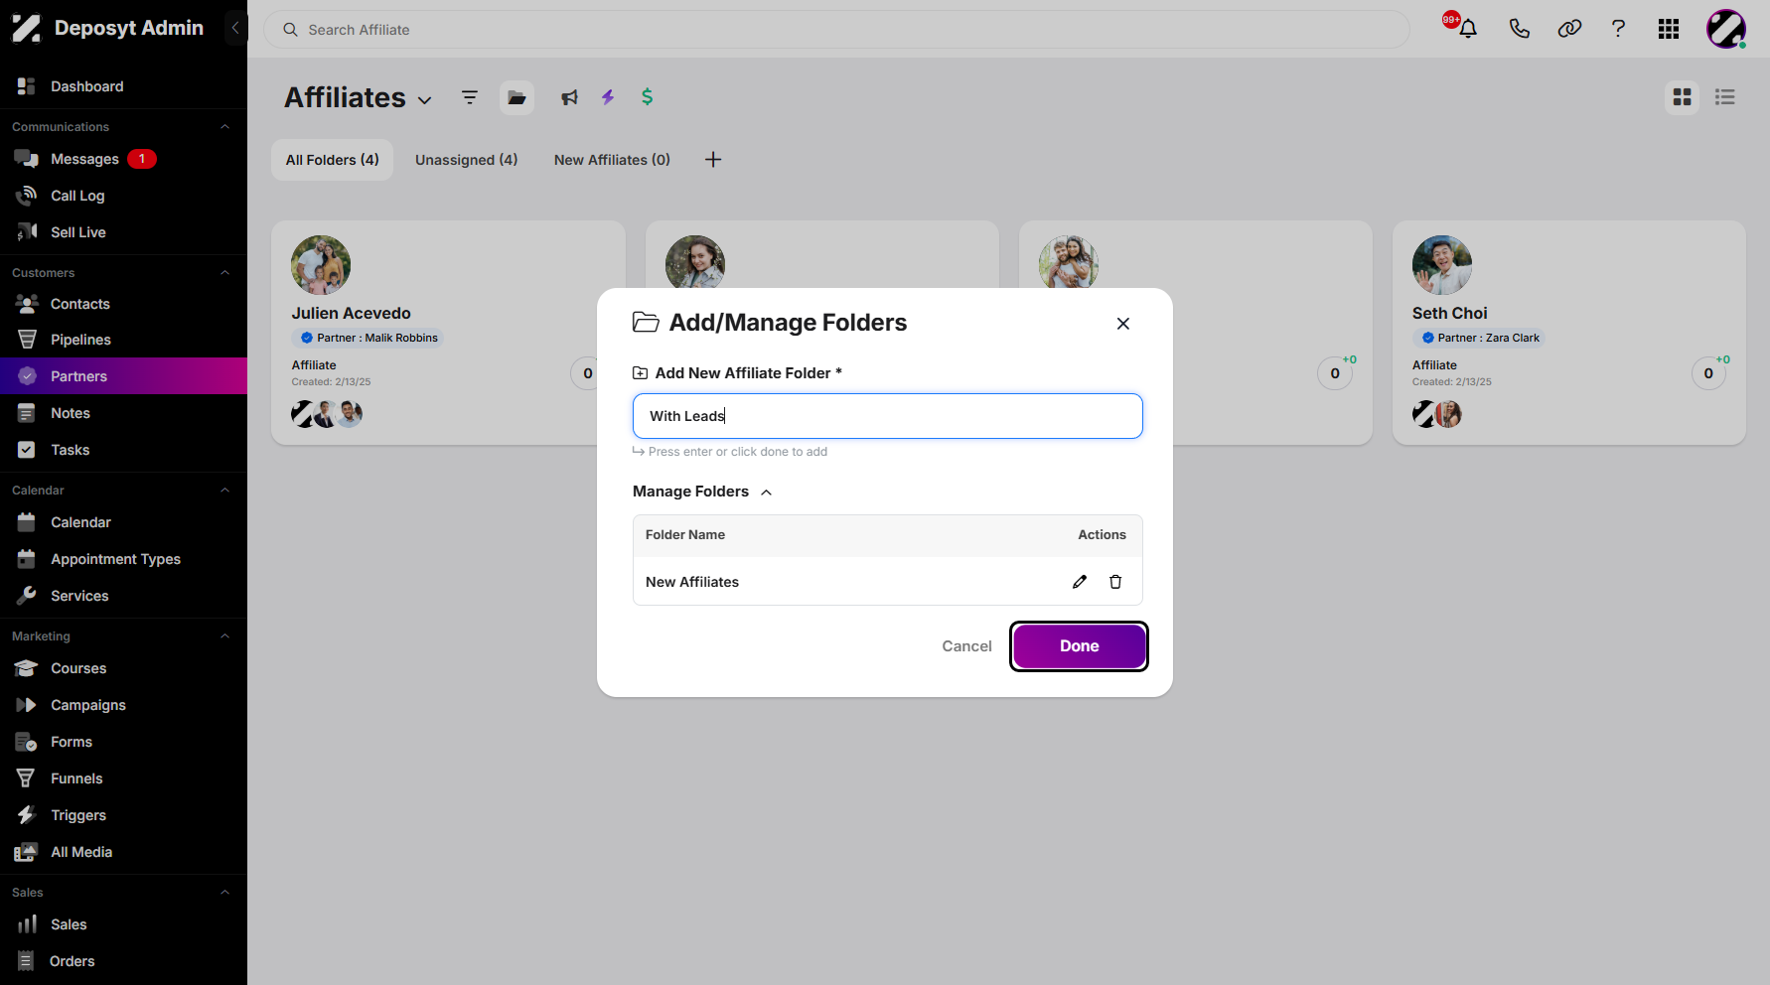Collapse the Sales sidebar section
The width and height of the screenshot is (1770, 985).
click(x=224, y=893)
